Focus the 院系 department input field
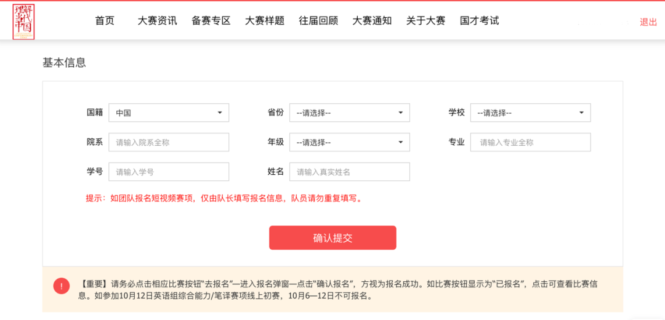The height and width of the screenshot is (320, 665). click(x=169, y=142)
